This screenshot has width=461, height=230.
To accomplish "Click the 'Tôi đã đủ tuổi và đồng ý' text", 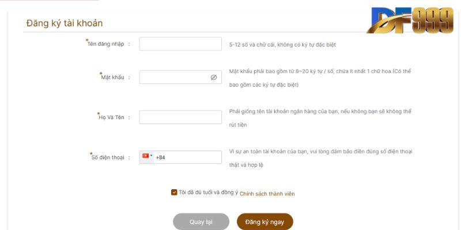I will [209, 193].
